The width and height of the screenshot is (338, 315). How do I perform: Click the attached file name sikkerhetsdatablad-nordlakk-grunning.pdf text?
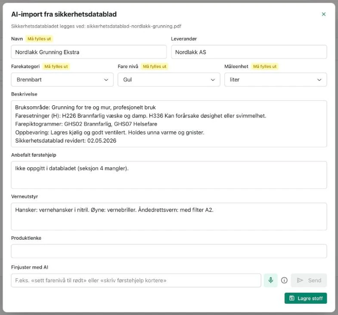pos(134,26)
